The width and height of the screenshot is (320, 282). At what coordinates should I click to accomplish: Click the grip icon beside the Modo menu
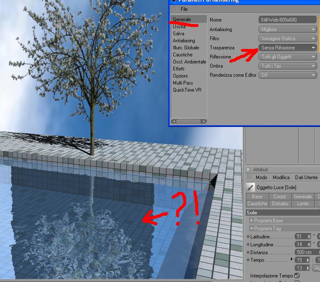click(250, 177)
